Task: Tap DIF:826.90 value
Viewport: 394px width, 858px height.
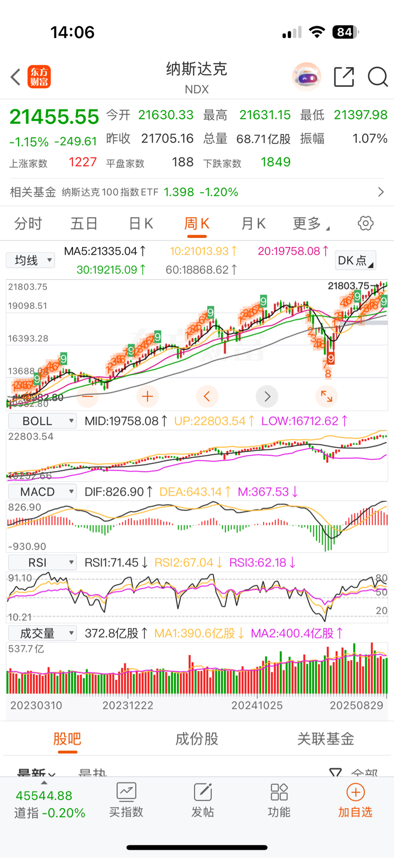Action: click(x=119, y=492)
